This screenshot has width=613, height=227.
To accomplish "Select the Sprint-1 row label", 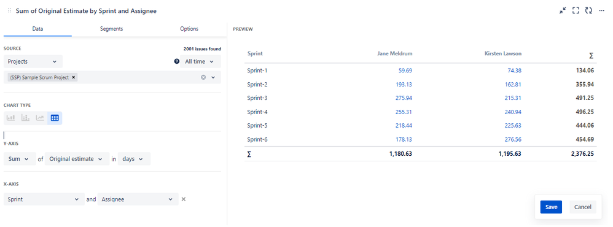I will pos(257,71).
